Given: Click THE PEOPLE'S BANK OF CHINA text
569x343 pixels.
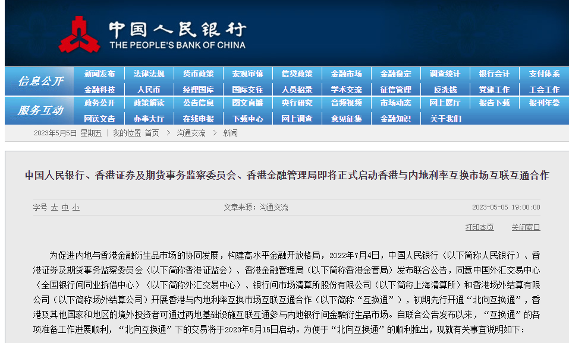Looking at the screenshot, I should point(177,45).
